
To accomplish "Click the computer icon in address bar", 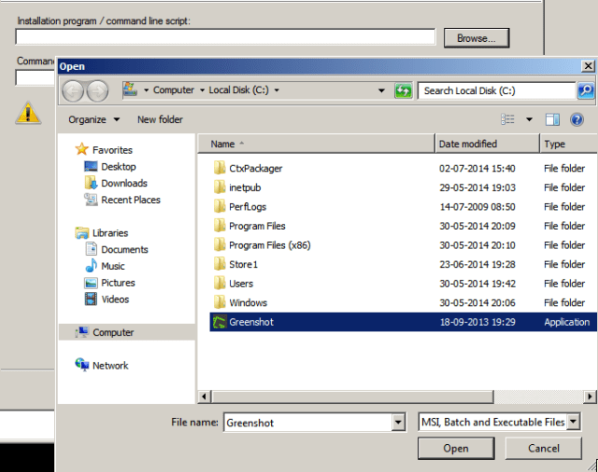I will (x=130, y=90).
